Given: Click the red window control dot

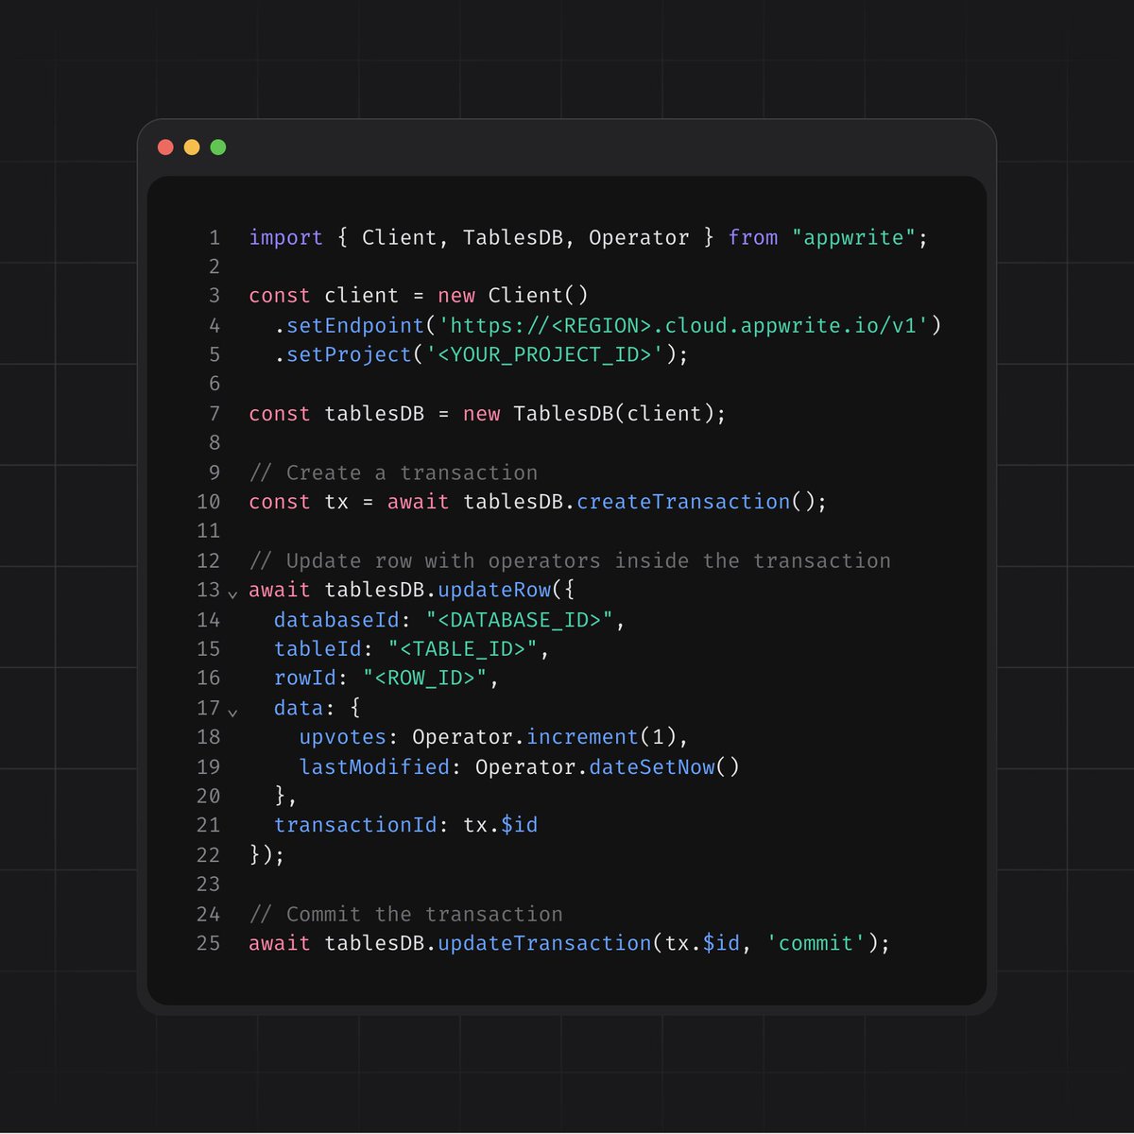Looking at the screenshot, I should [x=165, y=146].
